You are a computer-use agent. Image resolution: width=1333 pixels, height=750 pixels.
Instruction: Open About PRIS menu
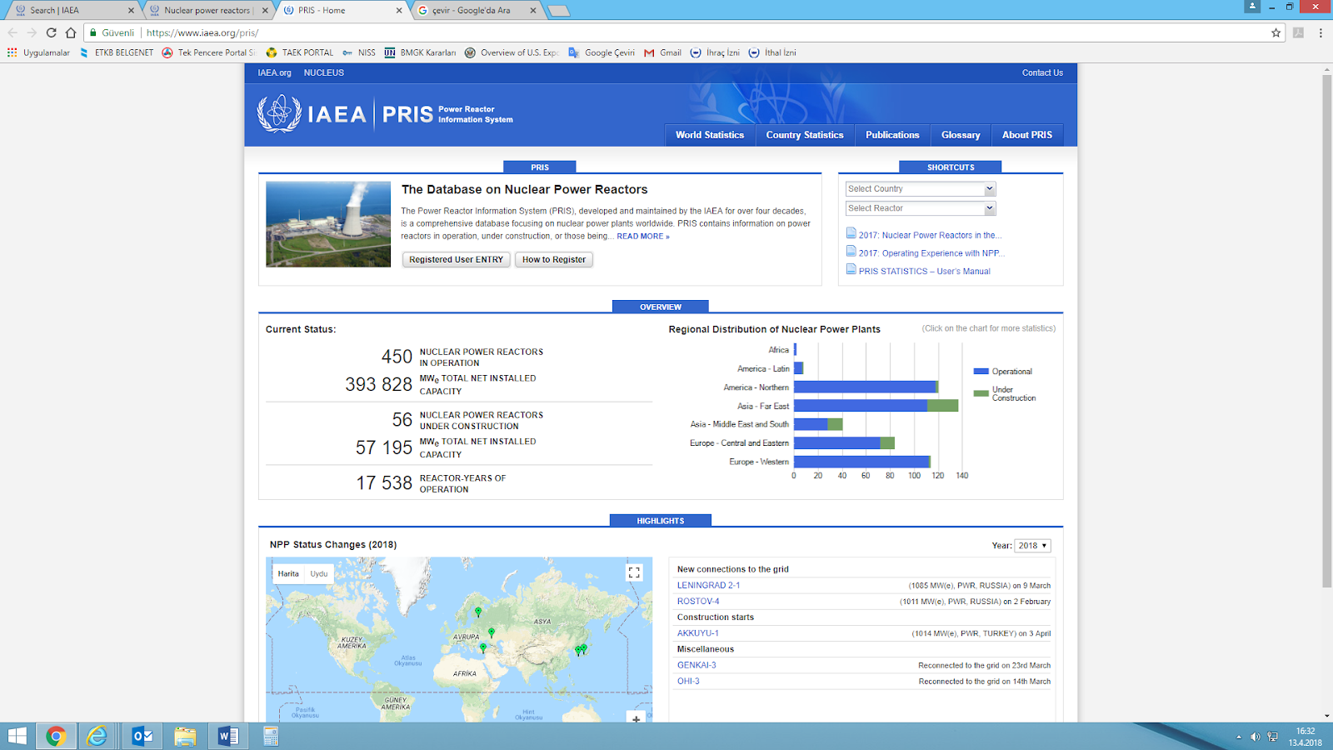pos(1027,135)
